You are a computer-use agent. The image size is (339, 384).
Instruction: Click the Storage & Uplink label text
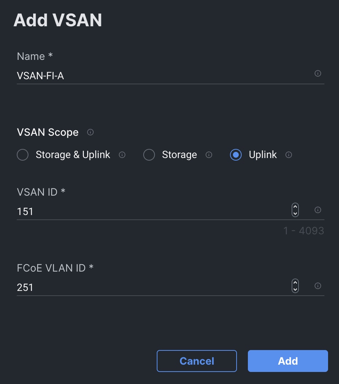pyautogui.click(x=73, y=155)
